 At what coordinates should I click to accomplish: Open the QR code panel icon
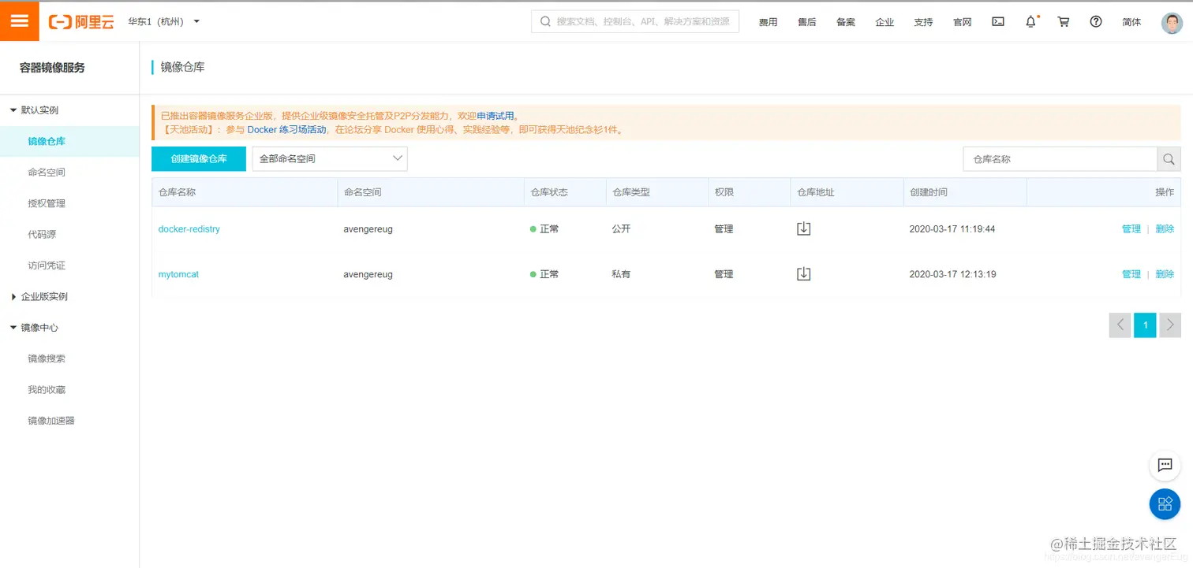coord(1165,504)
